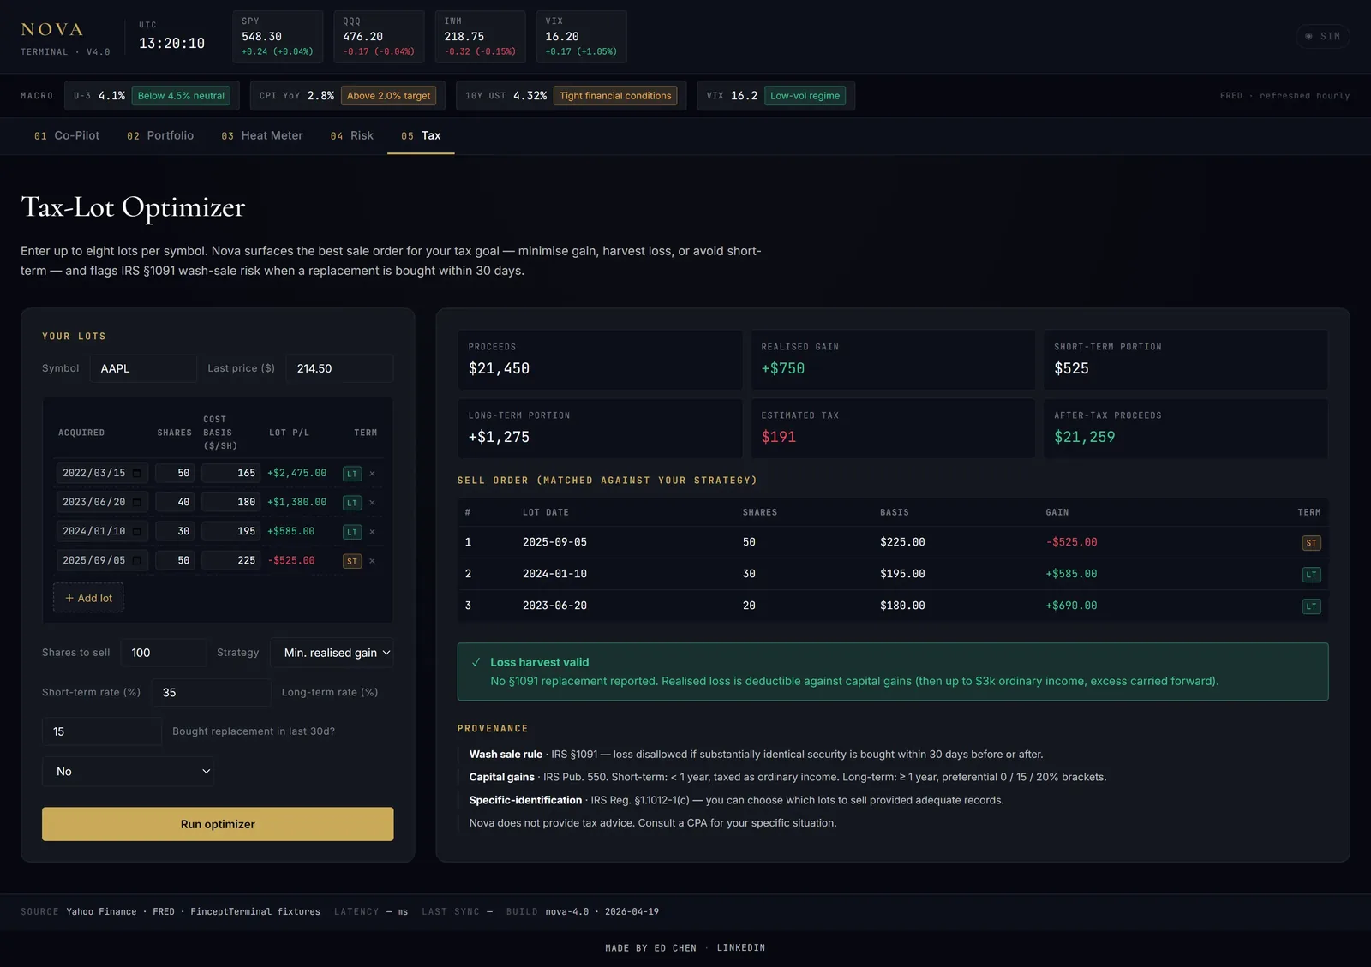Viewport: 1371px width, 967px height.
Task: Open calendar picker for 2024/01/10 date
Action: coord(136,531)
